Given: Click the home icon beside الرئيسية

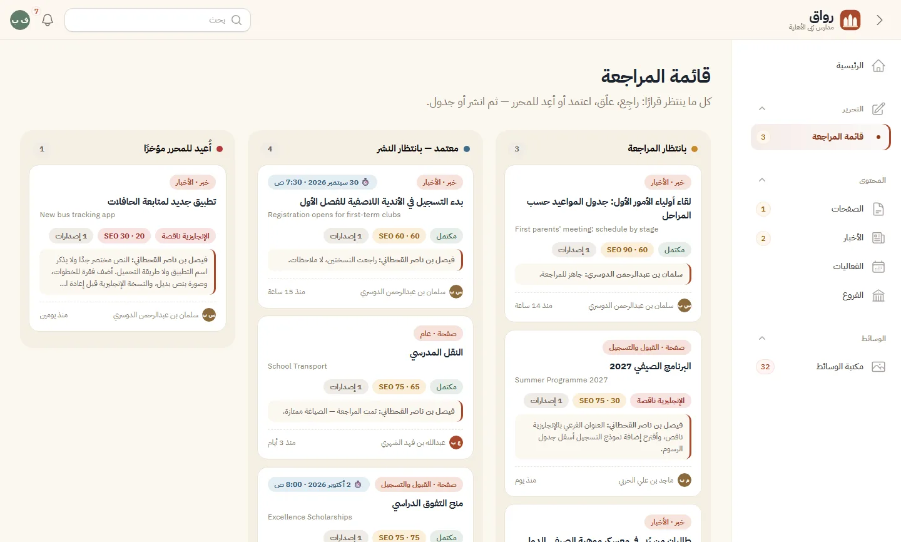Looking at the screenshot, I should pyautogui.click(x=878, y=66).
